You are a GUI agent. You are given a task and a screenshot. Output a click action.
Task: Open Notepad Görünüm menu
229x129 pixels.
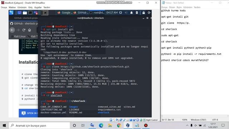pyautogui.click(x=188, y=7)
